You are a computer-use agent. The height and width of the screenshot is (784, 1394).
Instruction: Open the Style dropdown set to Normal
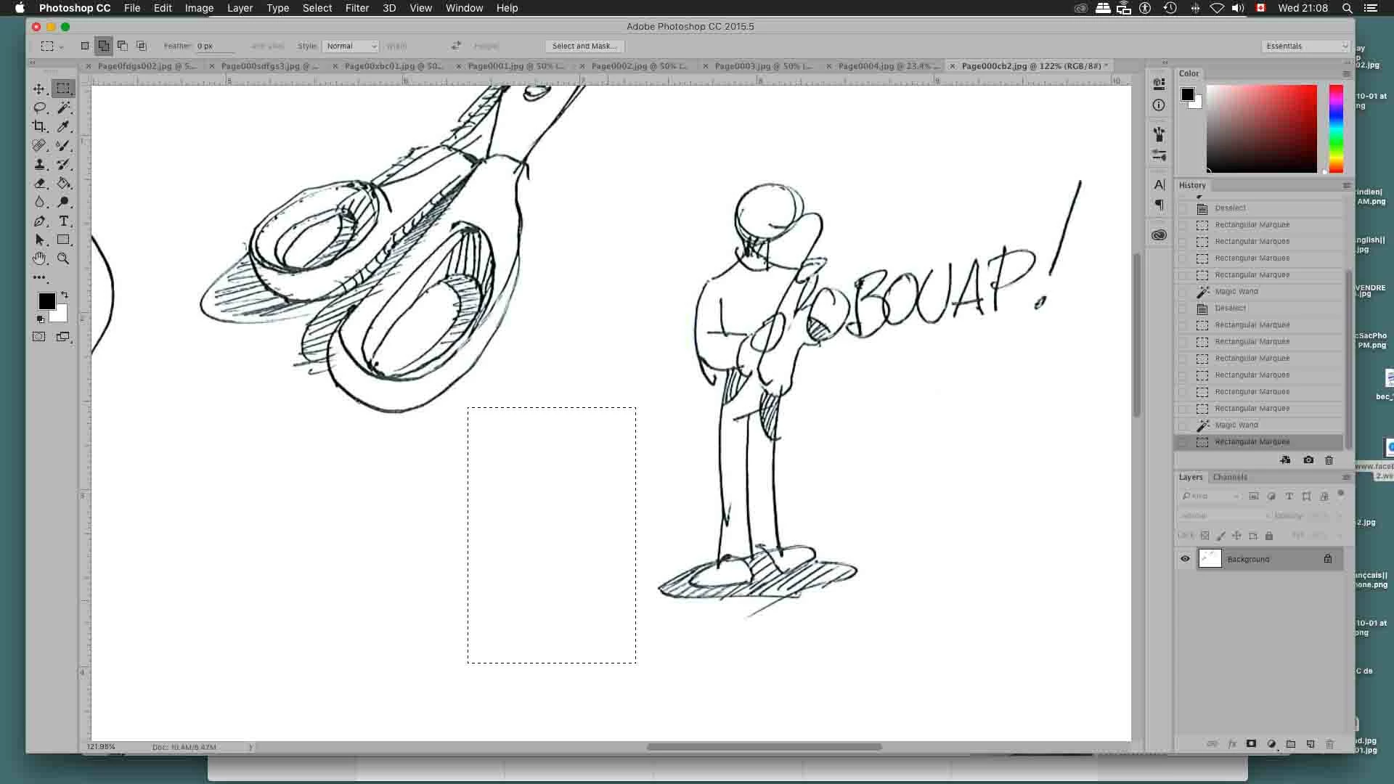351,46
